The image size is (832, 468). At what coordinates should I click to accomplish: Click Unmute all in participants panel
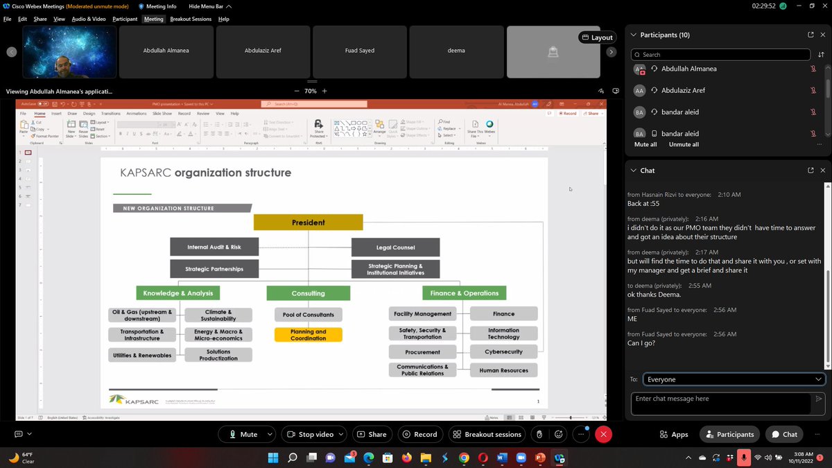click(684, 144)
